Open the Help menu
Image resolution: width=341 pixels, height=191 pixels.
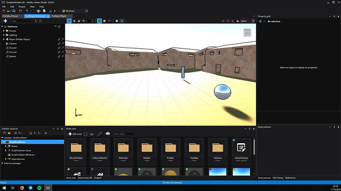tap(42, 7)
